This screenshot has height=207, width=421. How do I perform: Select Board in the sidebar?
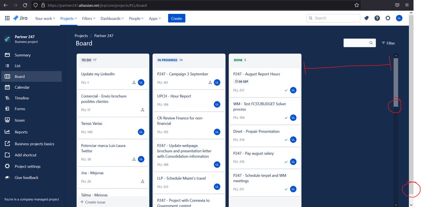tap(32, 76)
